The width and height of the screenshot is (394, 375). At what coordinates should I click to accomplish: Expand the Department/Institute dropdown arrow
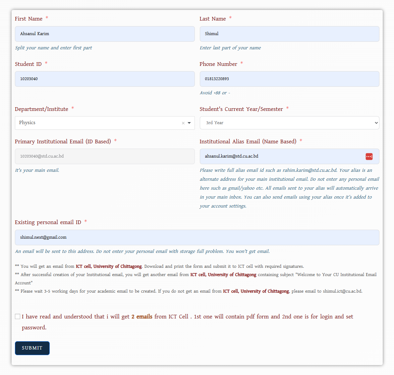coord(189,123)
